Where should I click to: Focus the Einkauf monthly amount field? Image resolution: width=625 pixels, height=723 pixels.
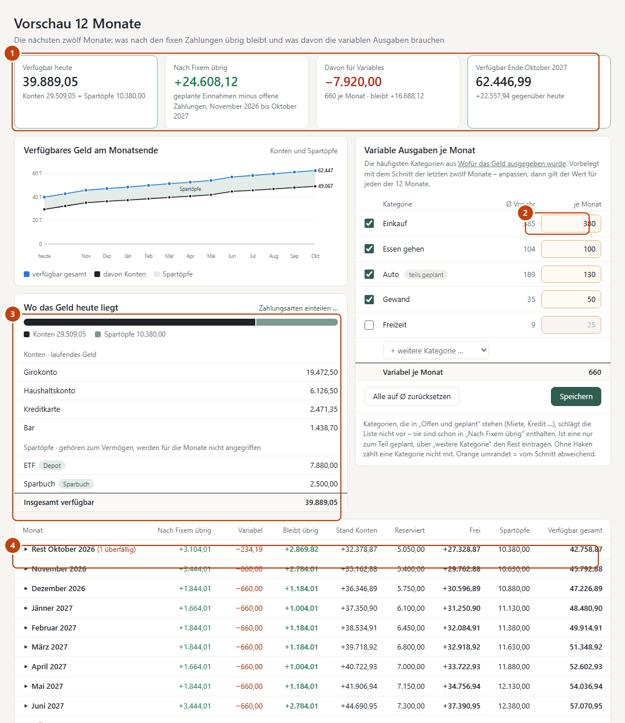click(571, 224)
